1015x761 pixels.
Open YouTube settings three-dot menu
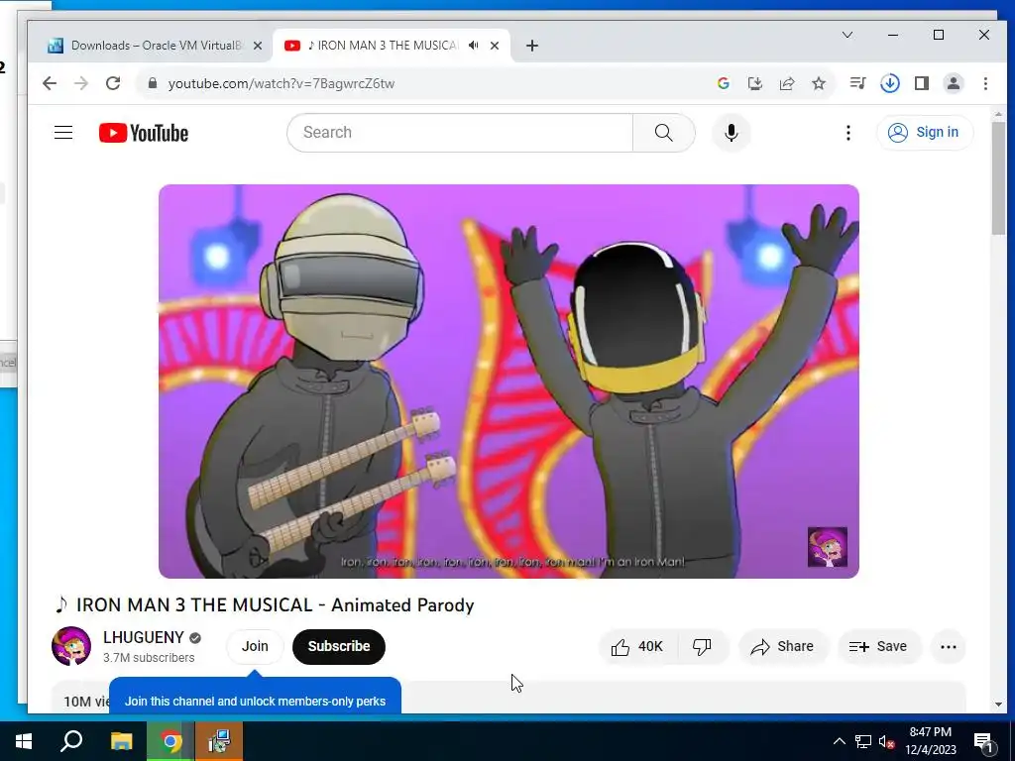(848, 133)
